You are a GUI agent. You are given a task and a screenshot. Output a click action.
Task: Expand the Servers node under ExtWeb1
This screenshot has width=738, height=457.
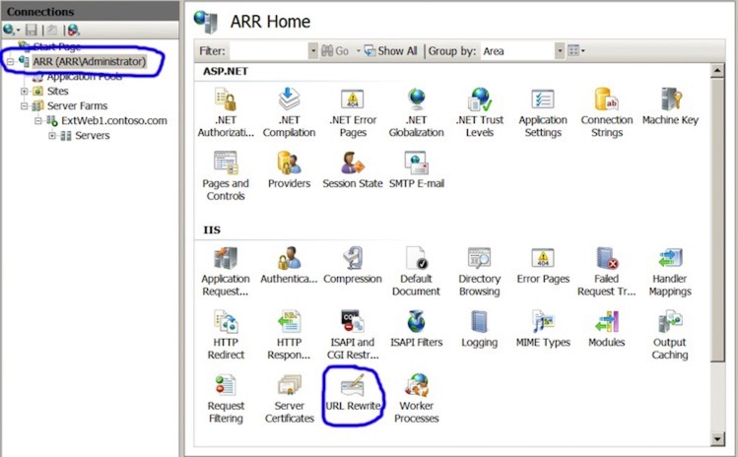tap(52, 135)
